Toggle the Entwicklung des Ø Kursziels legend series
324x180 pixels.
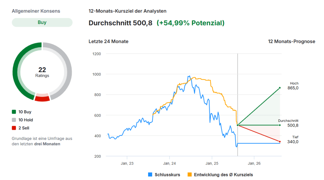[220, 175]
